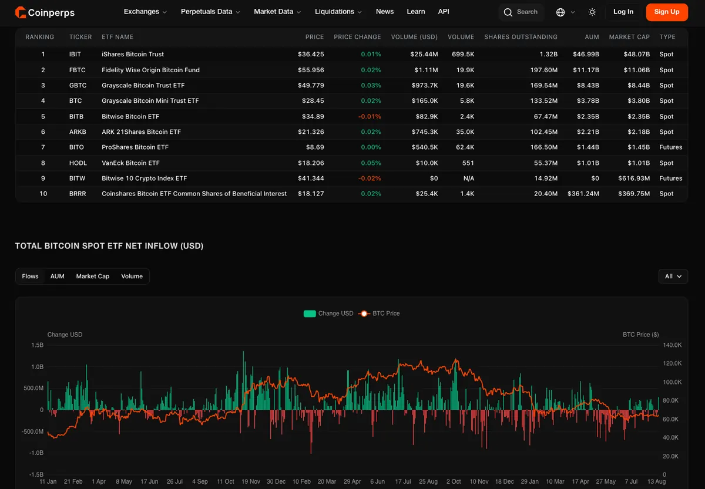
Task: Open the API menu item
Action: (x=444, y=12)
